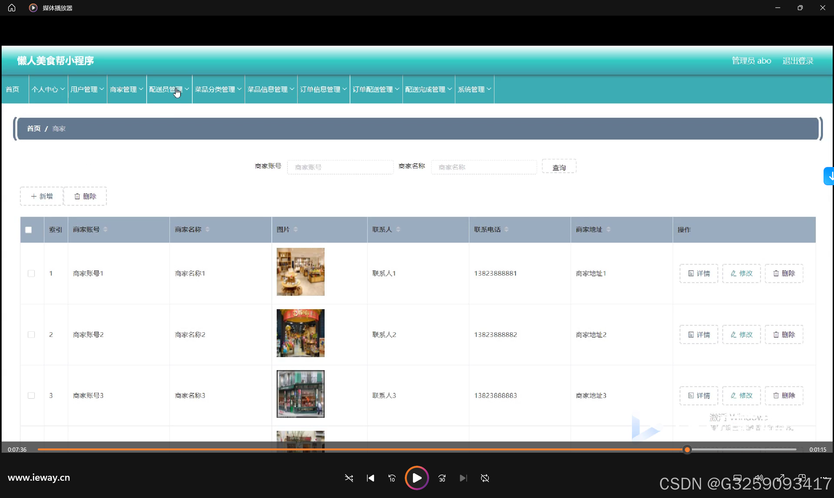Sort table by 联系电话 column

[506, 230]
